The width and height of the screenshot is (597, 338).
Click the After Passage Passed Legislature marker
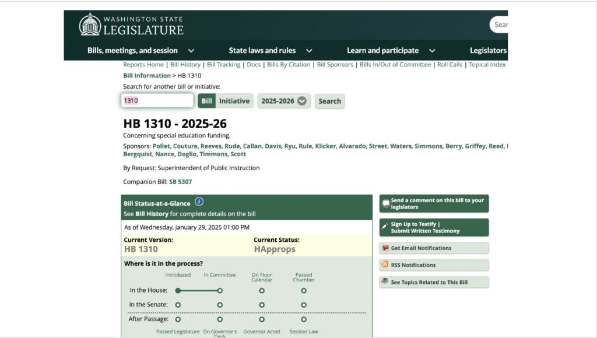point(178,319)
